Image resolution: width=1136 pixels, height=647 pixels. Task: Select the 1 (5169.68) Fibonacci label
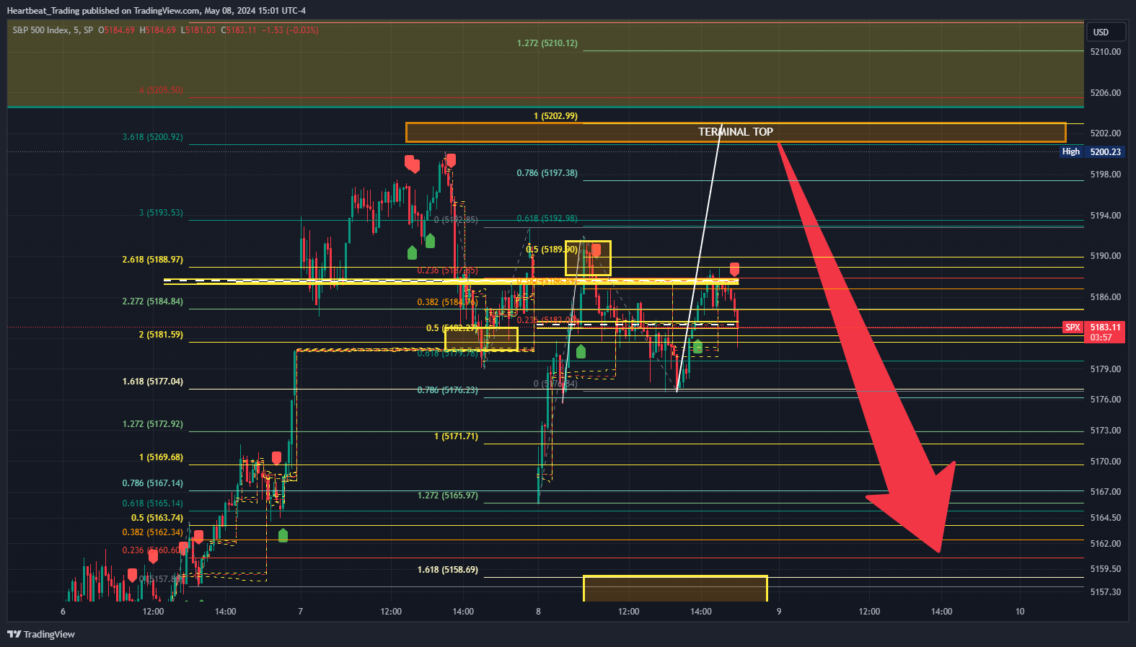pos(161,457)
